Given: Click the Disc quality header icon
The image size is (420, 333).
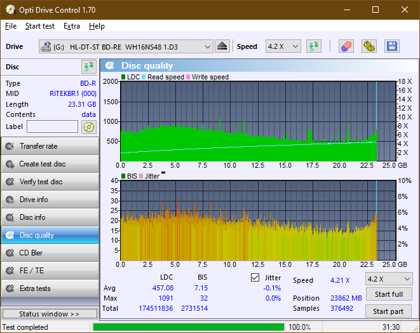Looking at the screenshot, I should 110,65.
